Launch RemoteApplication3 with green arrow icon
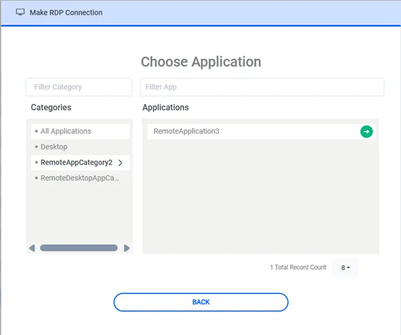 click(x=366, y=131)
